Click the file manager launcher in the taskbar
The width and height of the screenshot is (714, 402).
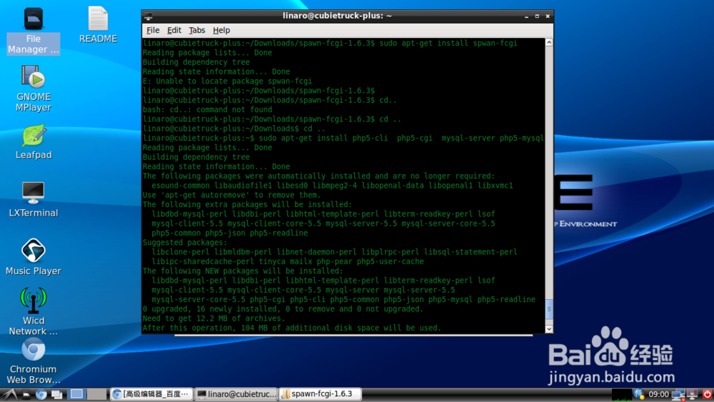tap(26, 394)
